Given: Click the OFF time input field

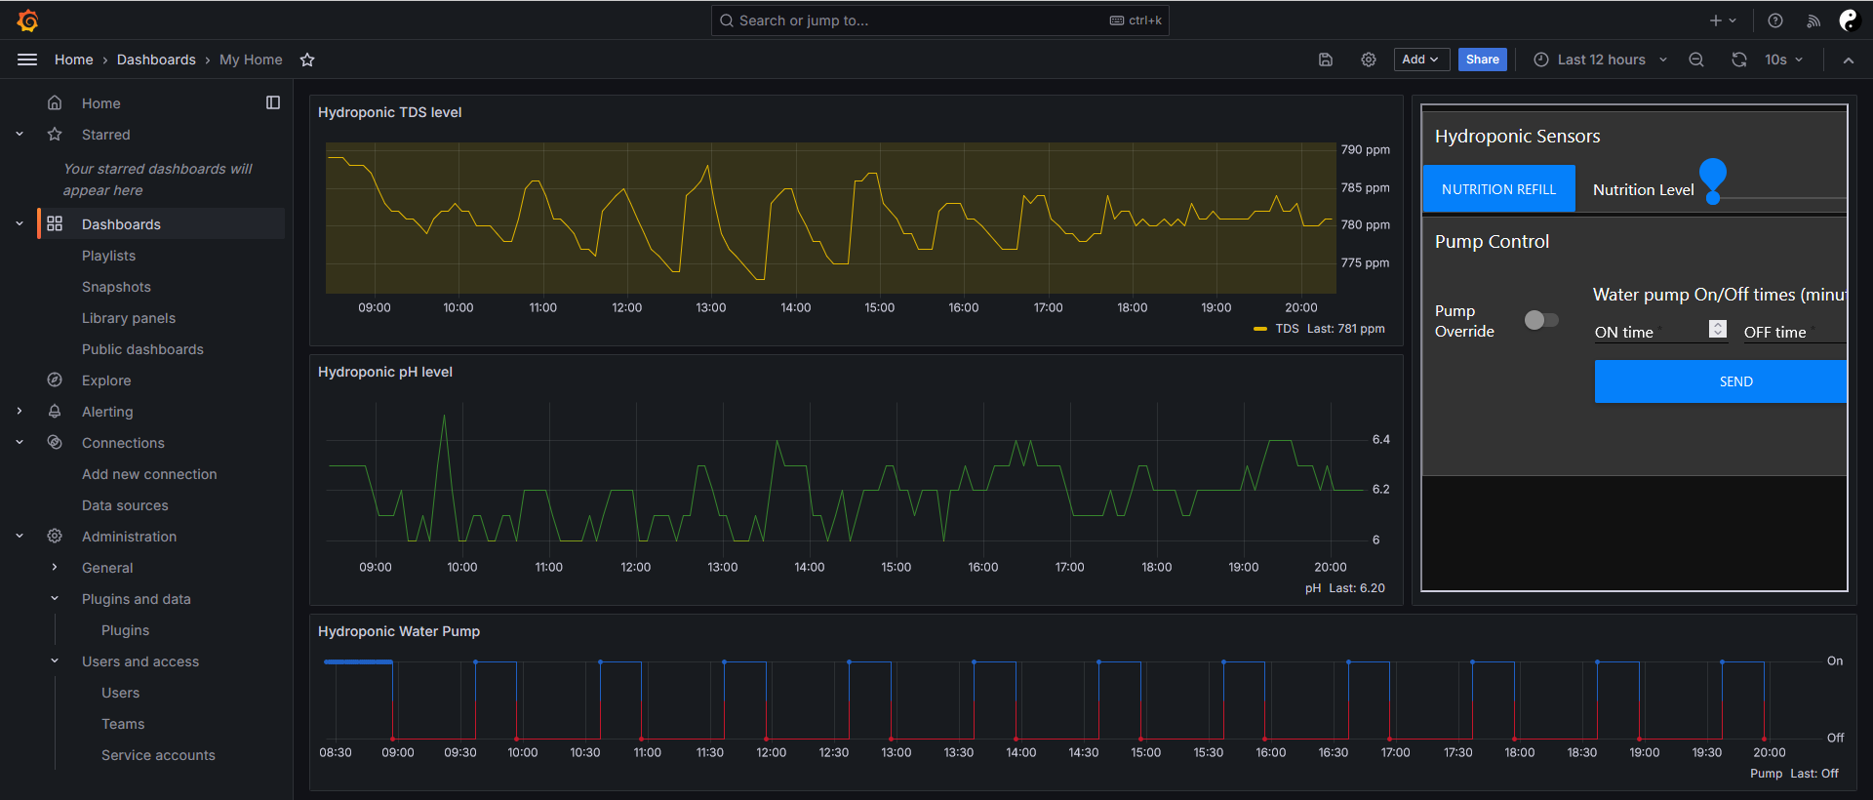Looking at the screenshot, I should click(x=1794, y=332).
